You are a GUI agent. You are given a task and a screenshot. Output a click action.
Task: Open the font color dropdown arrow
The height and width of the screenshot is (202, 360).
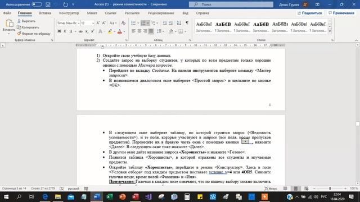pos(124,31)
